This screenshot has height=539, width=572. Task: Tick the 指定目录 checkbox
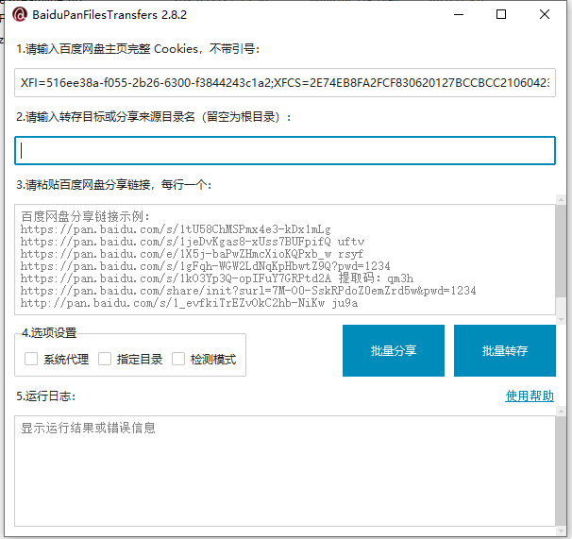pyautogui.click(x=105, y=359)
